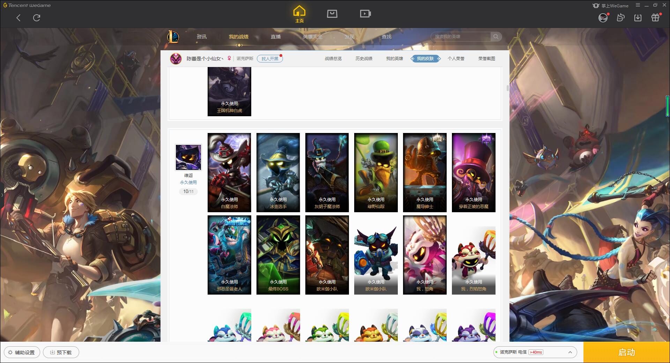The width and height of the screenshot is (670, 363).
Task: Open the 个人荣誉 section
Action: [x=456, y=59]
